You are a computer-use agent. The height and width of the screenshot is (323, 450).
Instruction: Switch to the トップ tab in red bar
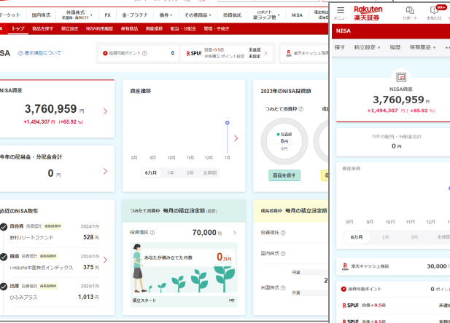pos(18,28)
